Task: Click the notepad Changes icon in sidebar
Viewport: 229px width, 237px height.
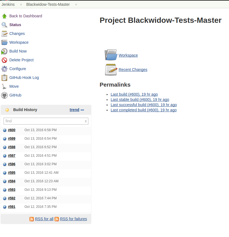Action: point(4,34)
